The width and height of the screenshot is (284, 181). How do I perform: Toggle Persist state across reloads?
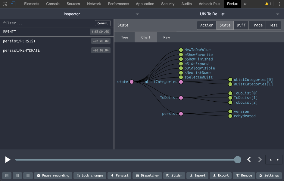119,175
